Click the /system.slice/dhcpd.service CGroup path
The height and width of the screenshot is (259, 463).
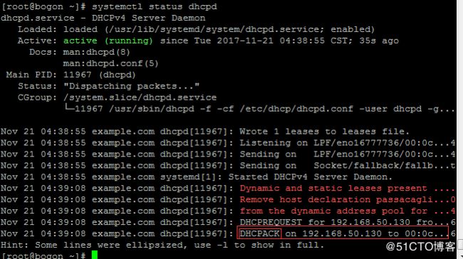click(140, 97)
